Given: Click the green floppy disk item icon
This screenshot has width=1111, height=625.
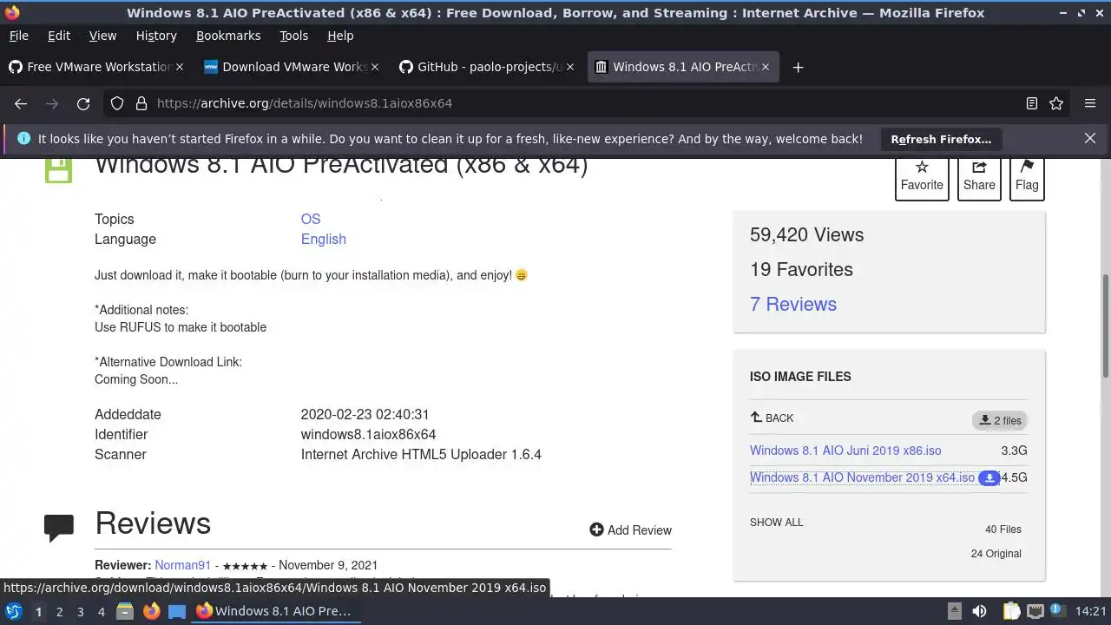Looking at the screenshot, I should coord(59,169).
